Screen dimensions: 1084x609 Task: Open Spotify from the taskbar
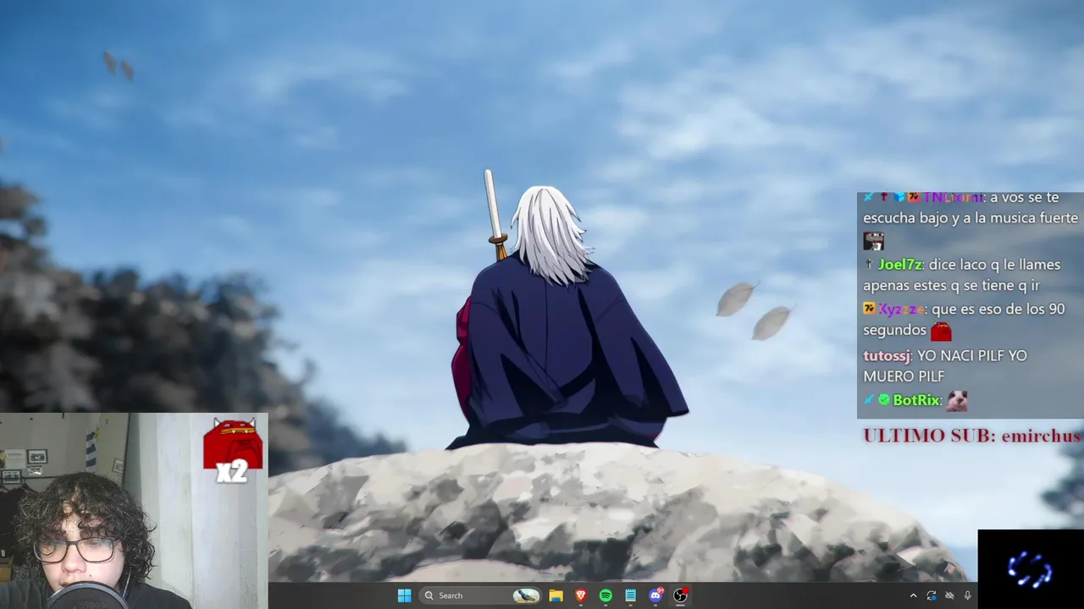point(606,595)
